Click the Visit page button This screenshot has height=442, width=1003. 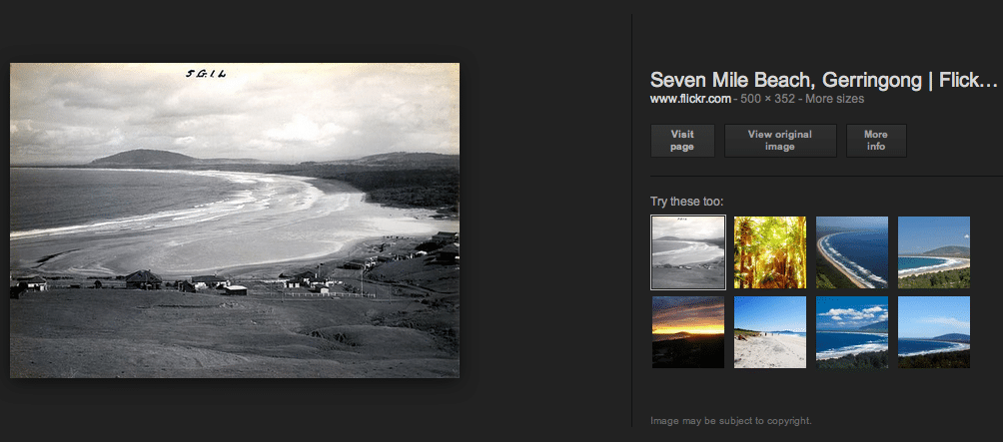coord(682,141)
